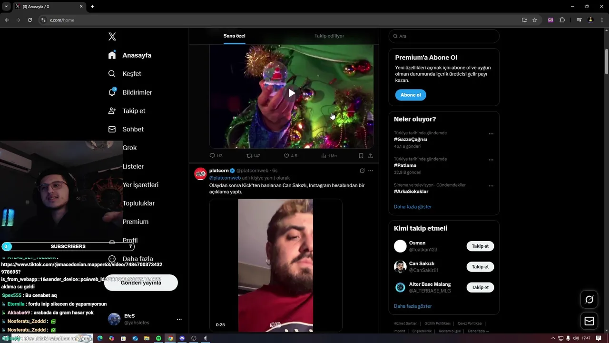Click install app icon in address bar
609x343 pixels.
524,20
